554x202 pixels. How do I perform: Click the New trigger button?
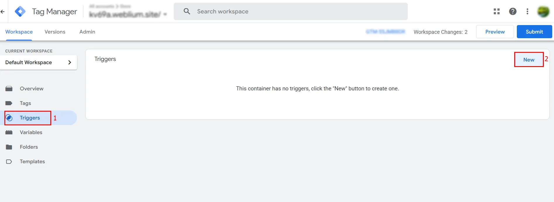pyautogui.click(x=529, y=60)
